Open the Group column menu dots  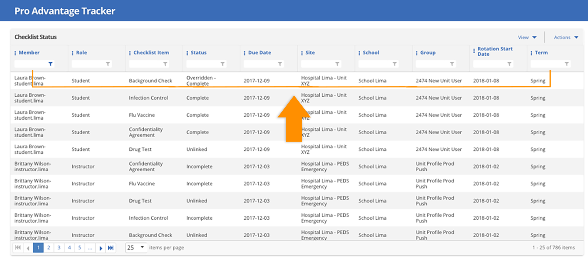(417, 53)
